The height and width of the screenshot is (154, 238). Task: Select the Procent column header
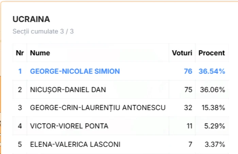click(211, 53)
